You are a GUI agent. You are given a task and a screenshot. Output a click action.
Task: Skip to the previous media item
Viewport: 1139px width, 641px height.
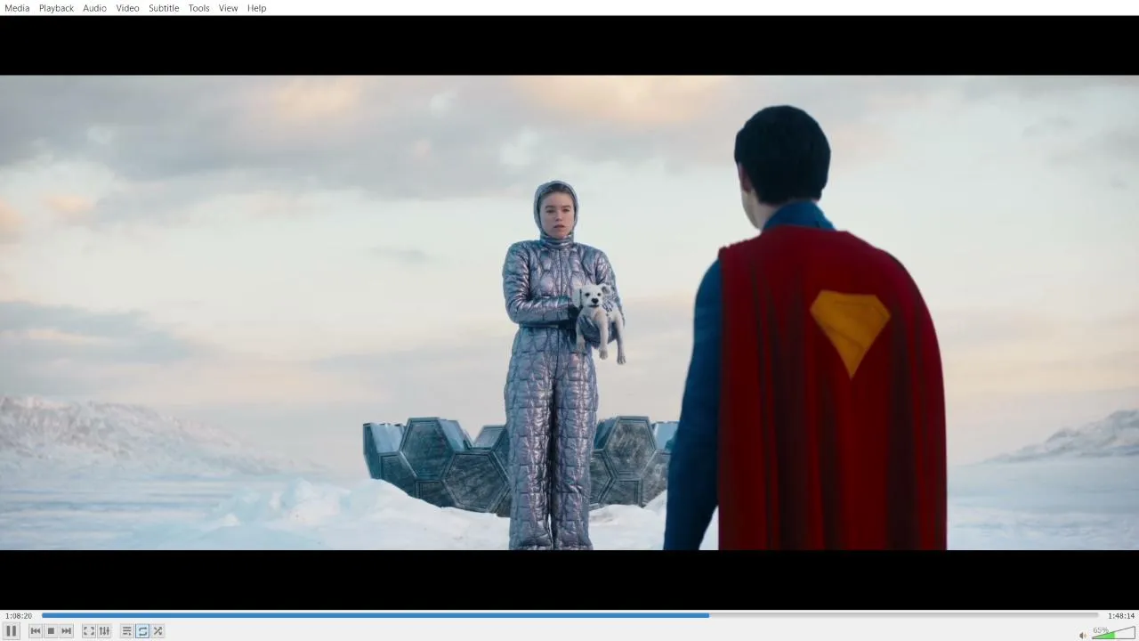pyautogui.click(x=36, y=631)
